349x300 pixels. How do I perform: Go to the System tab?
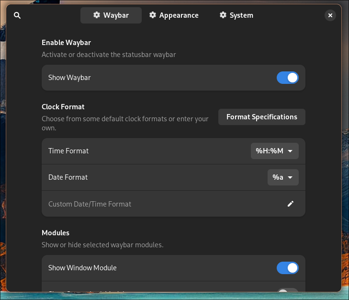[x=241, y=15]
